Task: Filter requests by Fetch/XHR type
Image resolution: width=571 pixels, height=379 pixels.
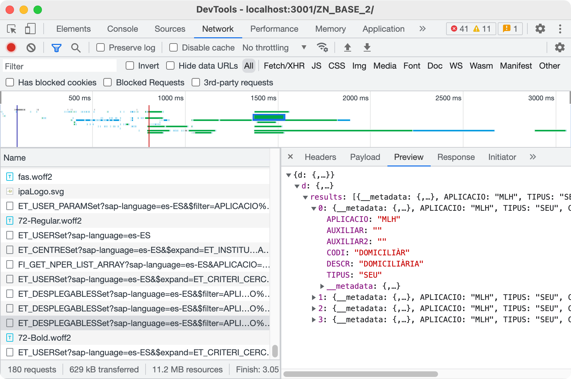Action: (x=284, y=66)
